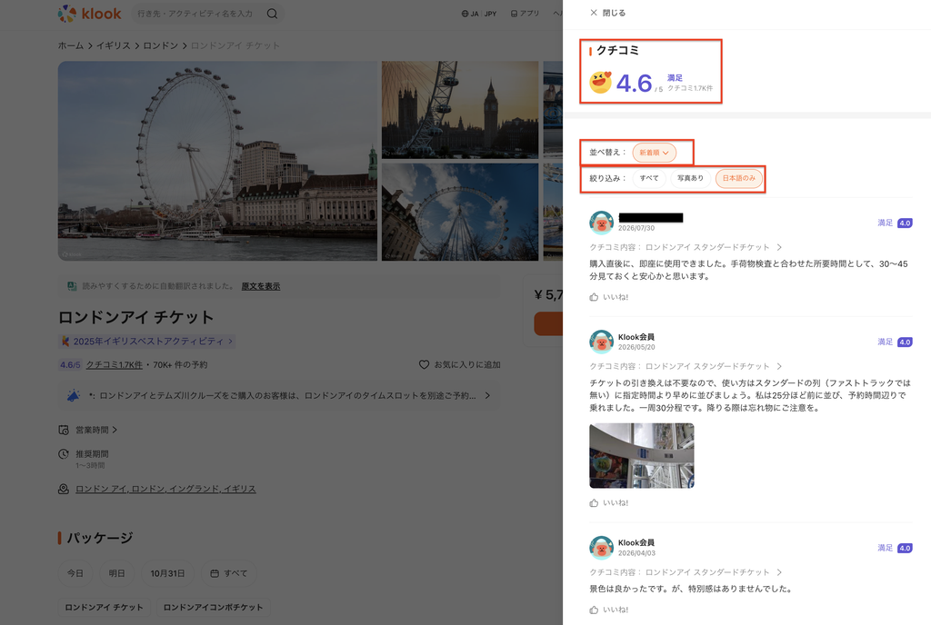Close the reviews panel with the X icon
The width and height of the screenshot is (931, 625).
click(593, 13)
